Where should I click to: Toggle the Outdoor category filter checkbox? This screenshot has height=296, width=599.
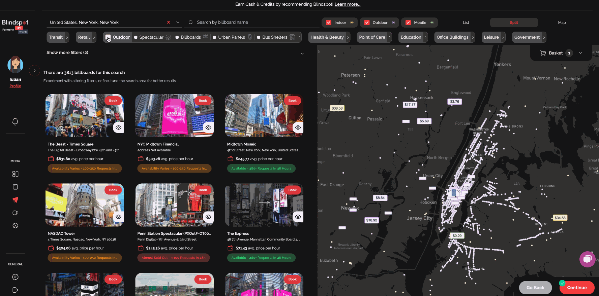108,37
